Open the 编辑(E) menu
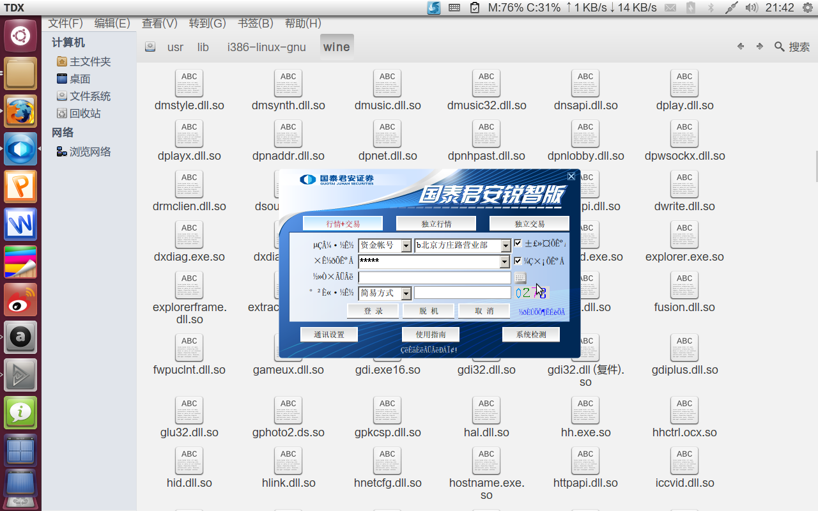This screenshot has height=511, width=818. click(112, 24)
